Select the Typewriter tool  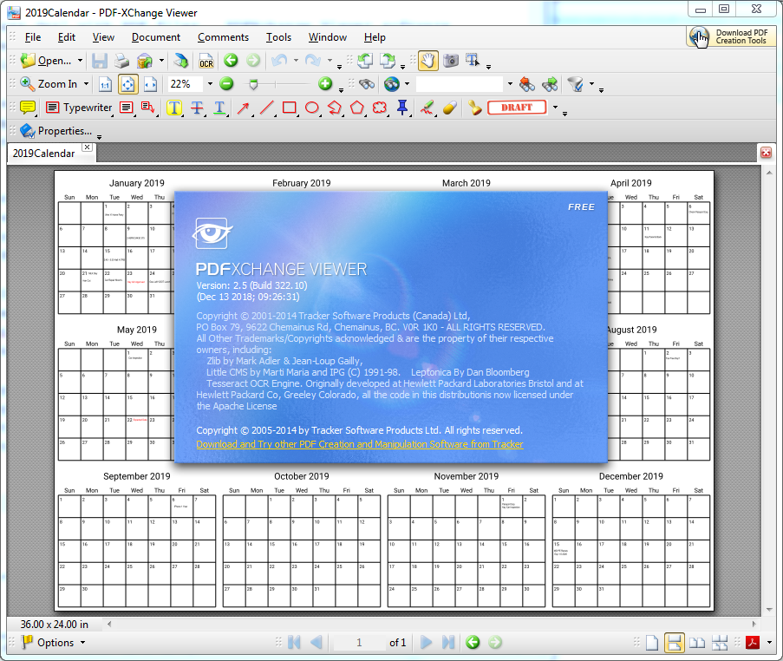click(x=79, y=108)
